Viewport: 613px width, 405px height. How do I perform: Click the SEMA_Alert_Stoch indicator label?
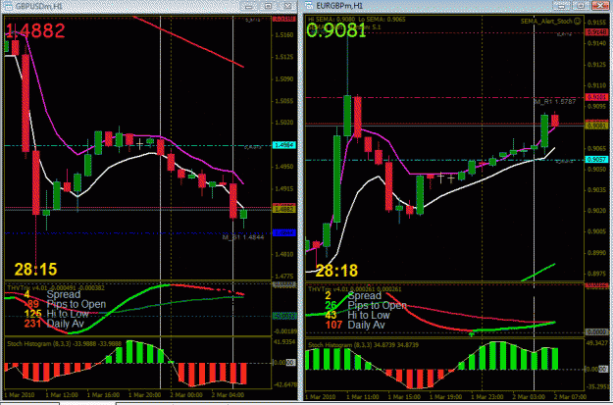tap(546, 22)
